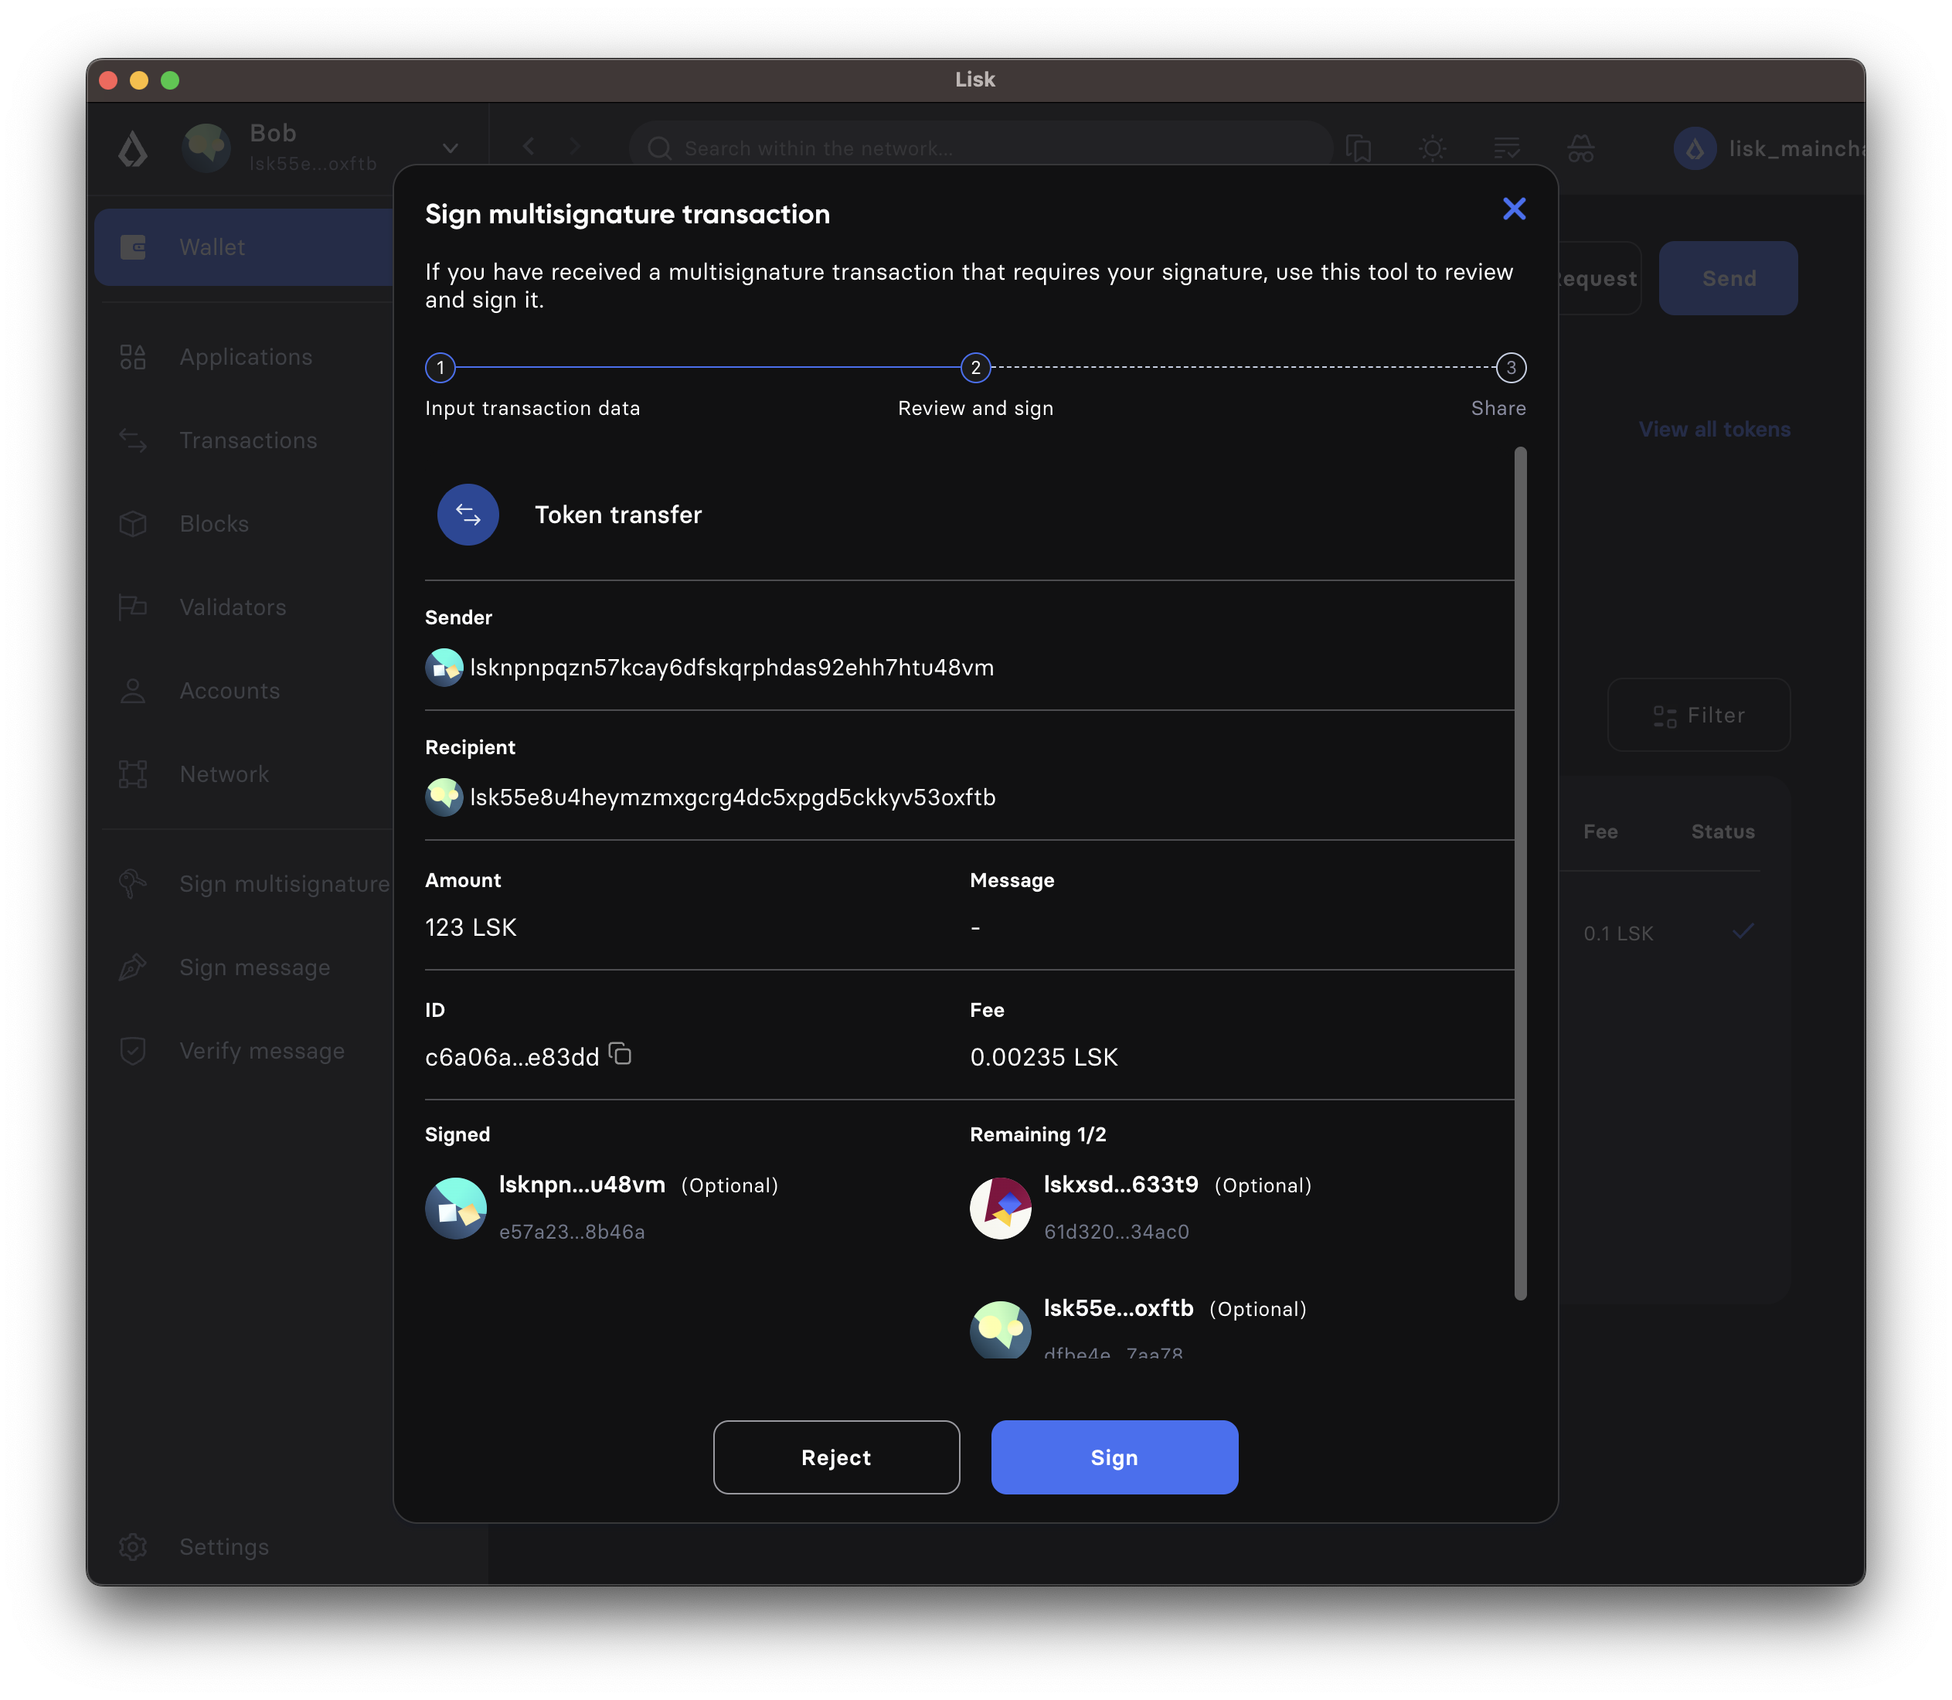Click the lskxsd...633t9 member avatar

point(1000,1208)
